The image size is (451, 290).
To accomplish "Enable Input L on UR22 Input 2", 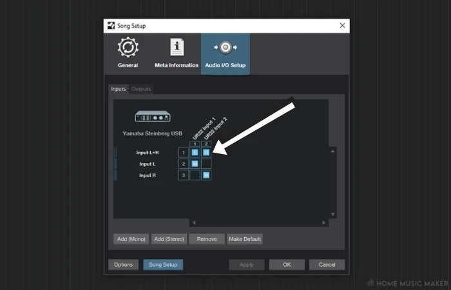I will [x=206, y=164].
